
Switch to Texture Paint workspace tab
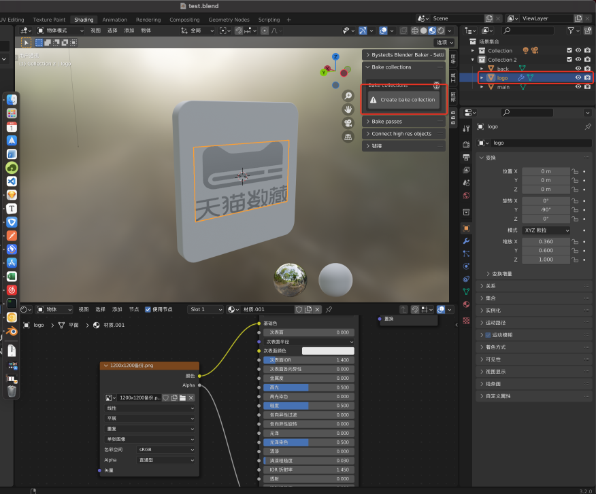click(49, 20)
